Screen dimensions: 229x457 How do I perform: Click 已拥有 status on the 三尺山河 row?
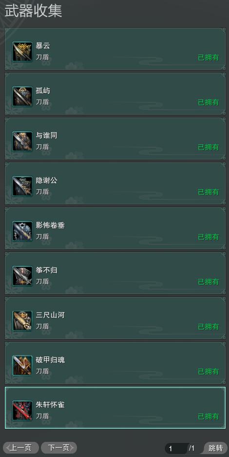209,327
